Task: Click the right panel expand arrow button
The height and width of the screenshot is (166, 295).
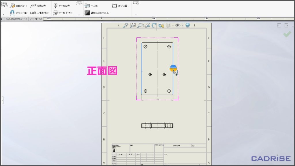Action: click(x=287, y=26)
